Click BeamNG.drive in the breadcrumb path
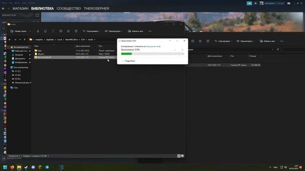 [71, 39]
